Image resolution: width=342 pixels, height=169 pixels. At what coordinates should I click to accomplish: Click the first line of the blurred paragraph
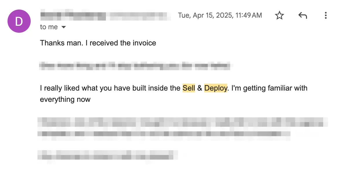[182, 122]
